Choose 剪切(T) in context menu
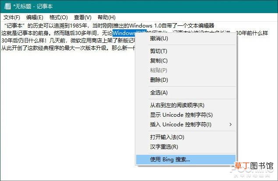278x181 pixels. pyautogui.click(x=186, y=51)
